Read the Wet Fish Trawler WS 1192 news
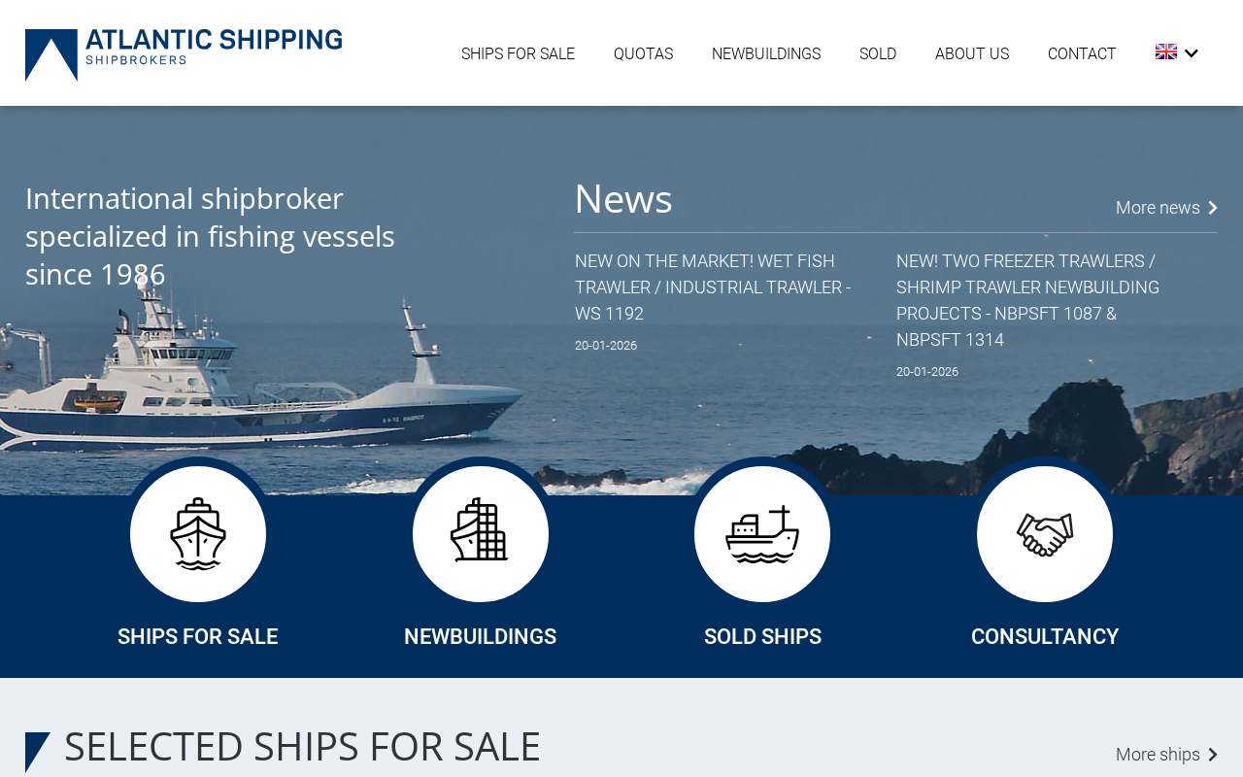Viewport: 1243px width, 777px height. [x=713, y=287]
